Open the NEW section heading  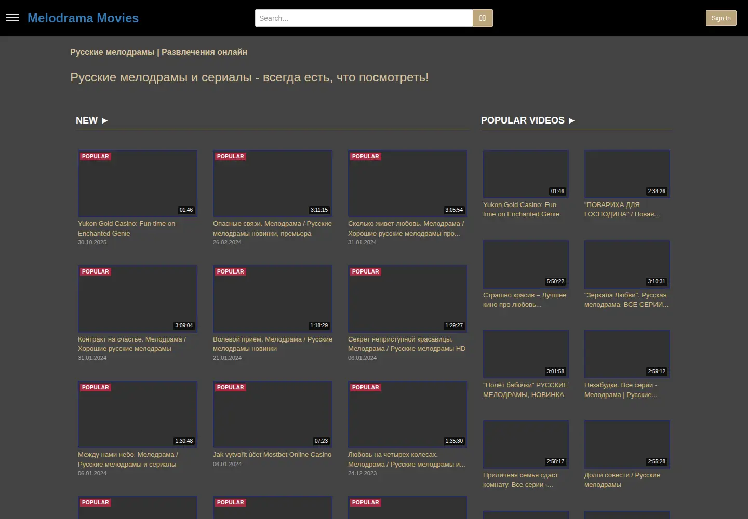pos(92,120)
